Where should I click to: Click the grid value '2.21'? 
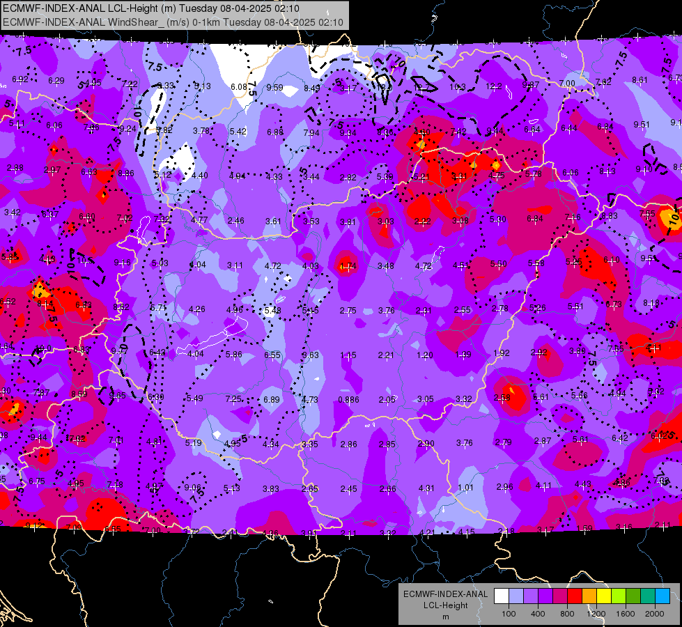[x=386, y=355]
